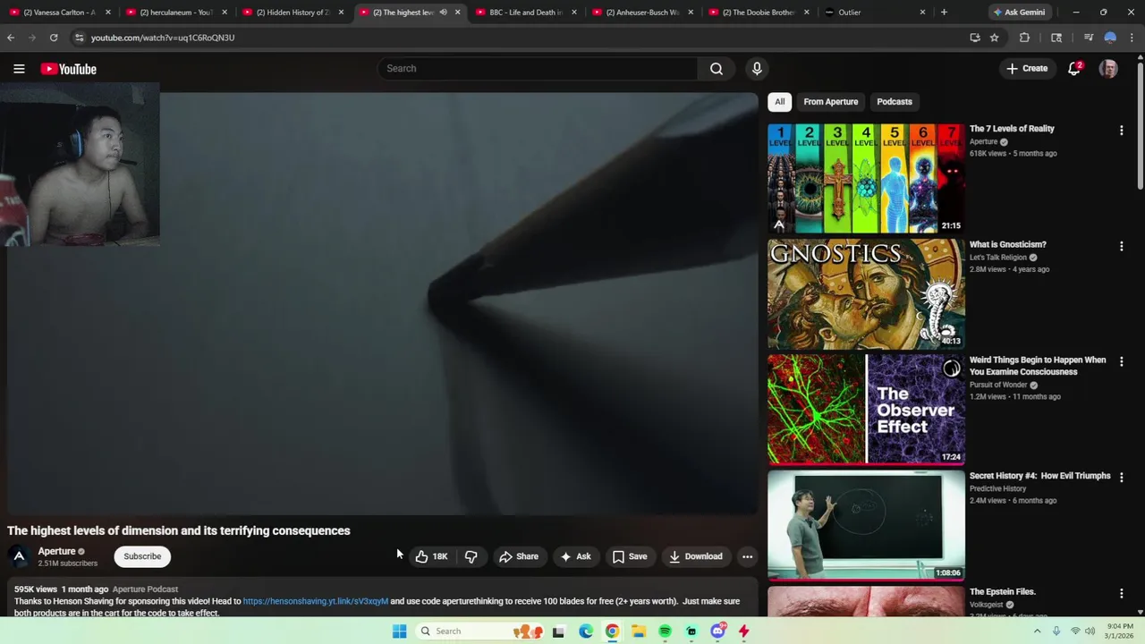This screenshot has width=1145, height=644.
Task: Switch to the BBC Life and Death tab
Action: click(x=524, y=13)
